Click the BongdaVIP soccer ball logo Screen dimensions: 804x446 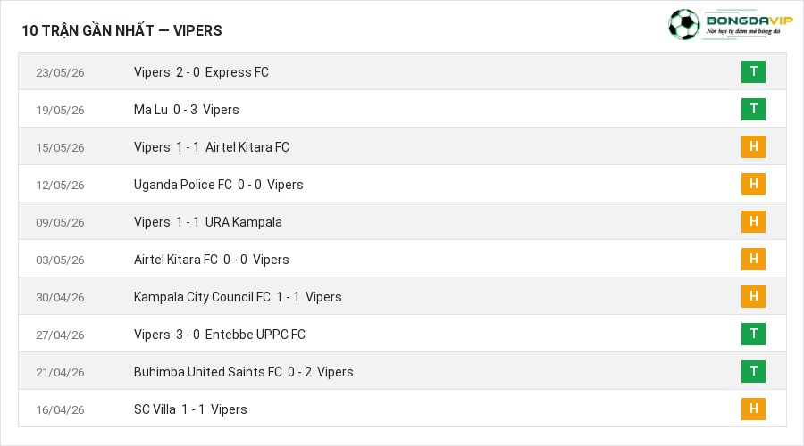[x=683, y=24]
